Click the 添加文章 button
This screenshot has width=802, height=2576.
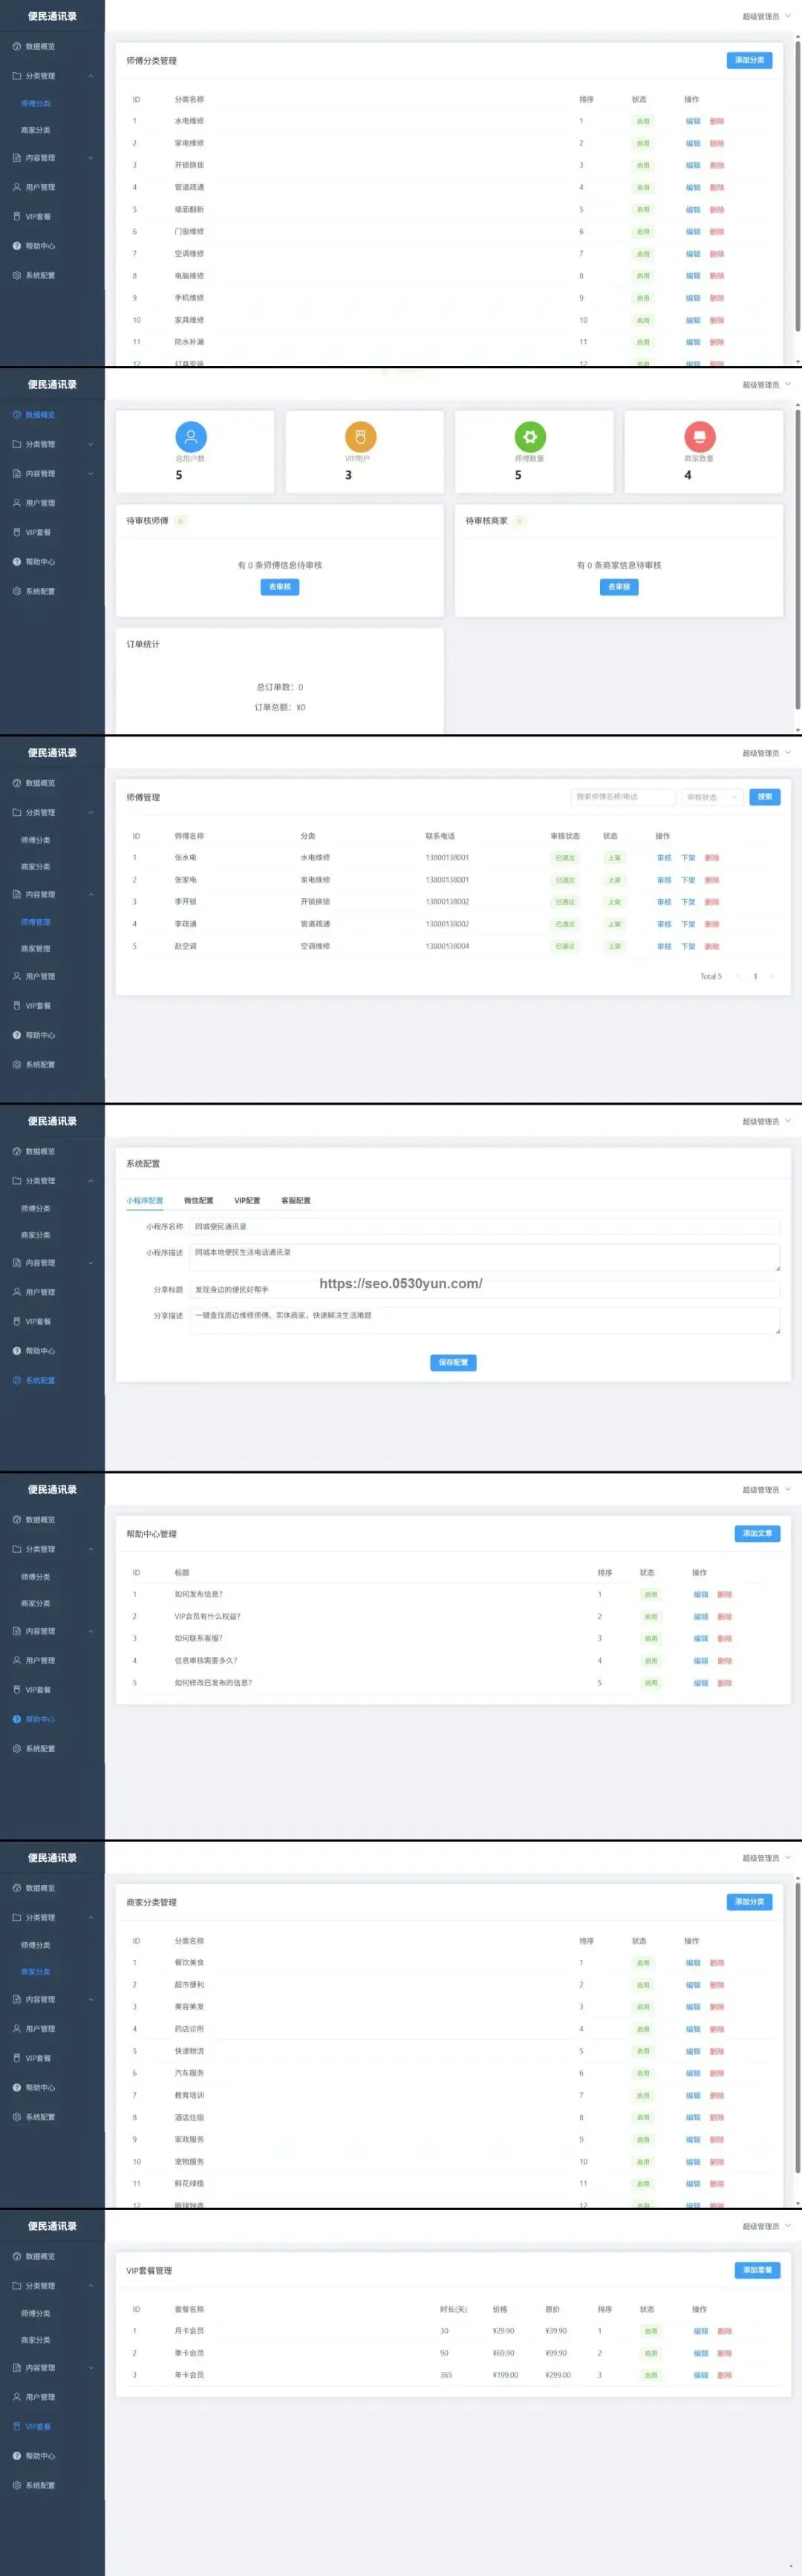coord(757,1533)
